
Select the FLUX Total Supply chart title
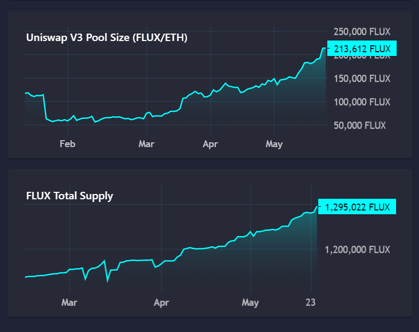pyautogui.click(x=69, y=196)
